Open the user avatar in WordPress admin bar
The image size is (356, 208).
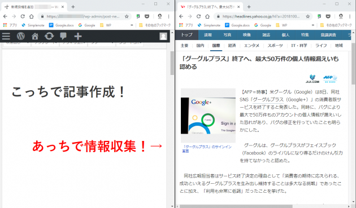[163, 36]
